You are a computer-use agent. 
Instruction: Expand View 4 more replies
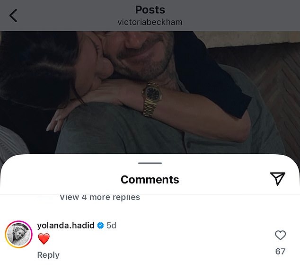click(x=99, y=197)
